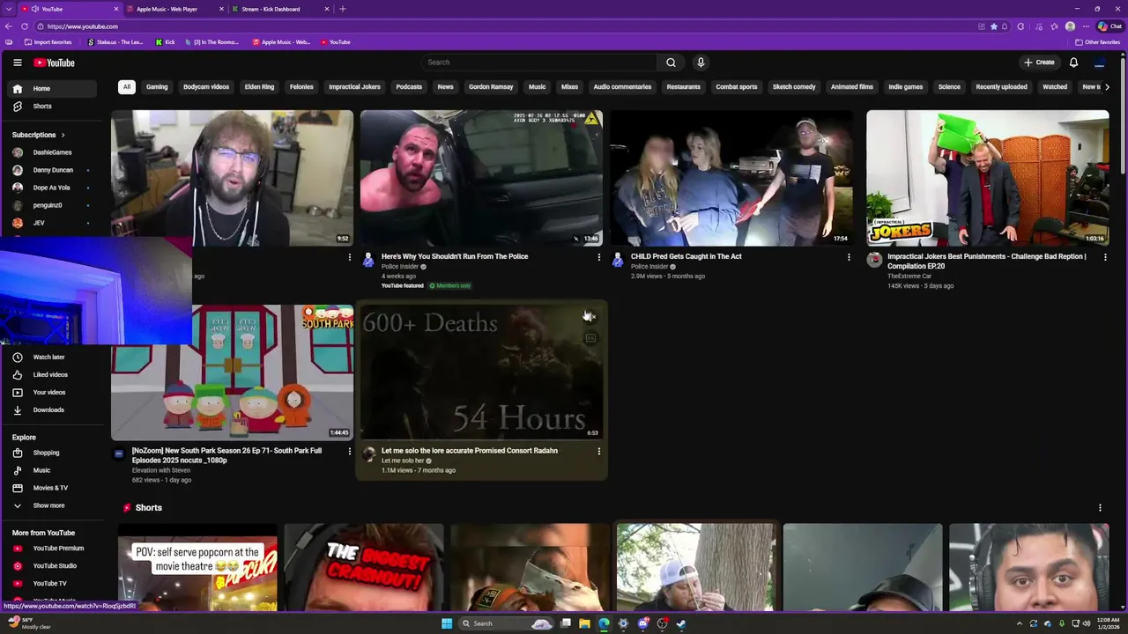This screenshot has width=1128, height=634.
Task: Open the notifications bell in YouTube
Action: pos(1073,63)
